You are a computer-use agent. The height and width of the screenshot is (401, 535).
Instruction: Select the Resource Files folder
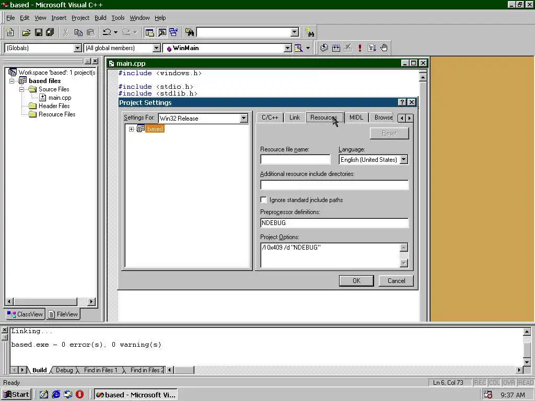coord(57,114)
